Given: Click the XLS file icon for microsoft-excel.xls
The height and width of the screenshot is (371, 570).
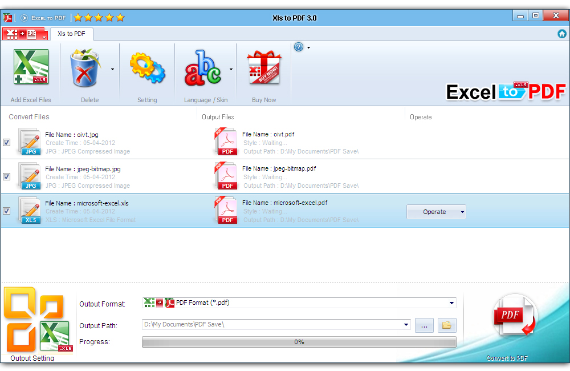Looking at the screenshot, I should click(x=30, y=211).
